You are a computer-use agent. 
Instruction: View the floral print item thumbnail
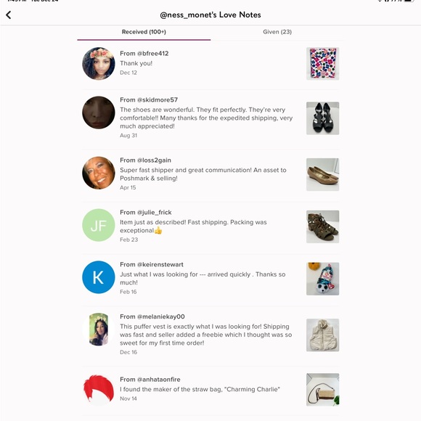(x=322, y=64)
